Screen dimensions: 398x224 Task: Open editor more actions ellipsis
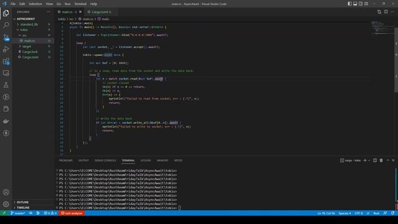tap(392, 12)
